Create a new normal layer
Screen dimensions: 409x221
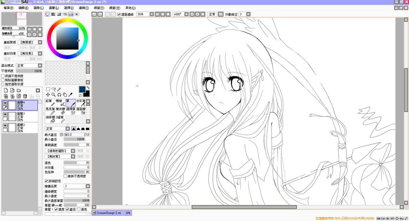pos(6,91)
